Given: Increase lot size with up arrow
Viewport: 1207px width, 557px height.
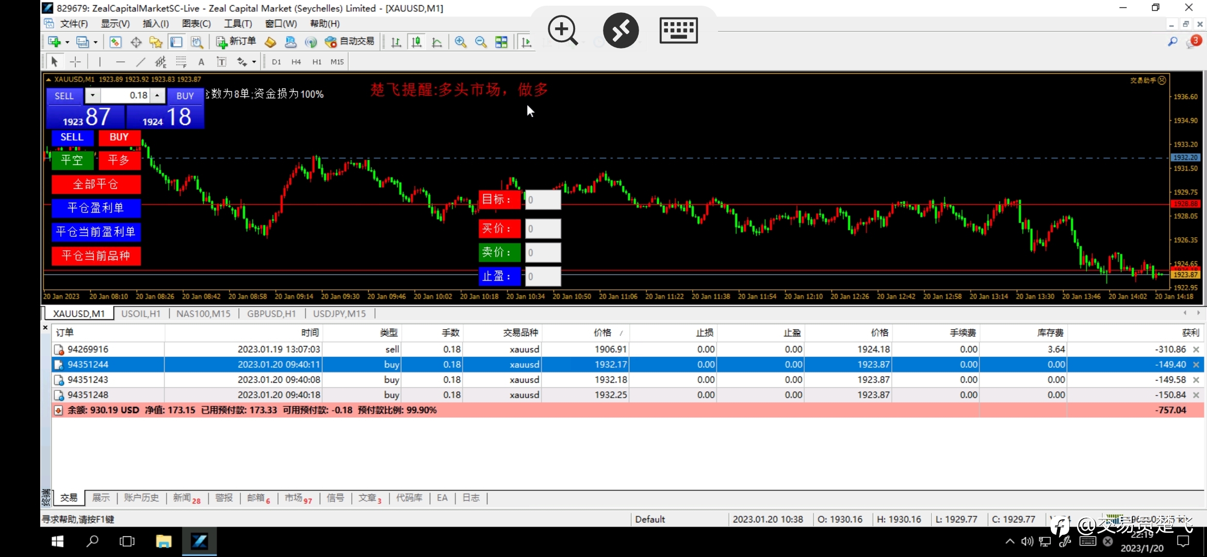Looking at the screenshot, I should (x=157, y=95).
